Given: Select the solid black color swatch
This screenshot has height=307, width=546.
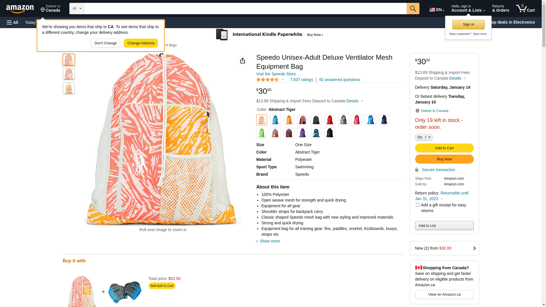Looking at the screenshot, I should click(330, 133).
